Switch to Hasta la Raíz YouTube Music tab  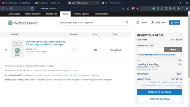click(x=17, y=3)
